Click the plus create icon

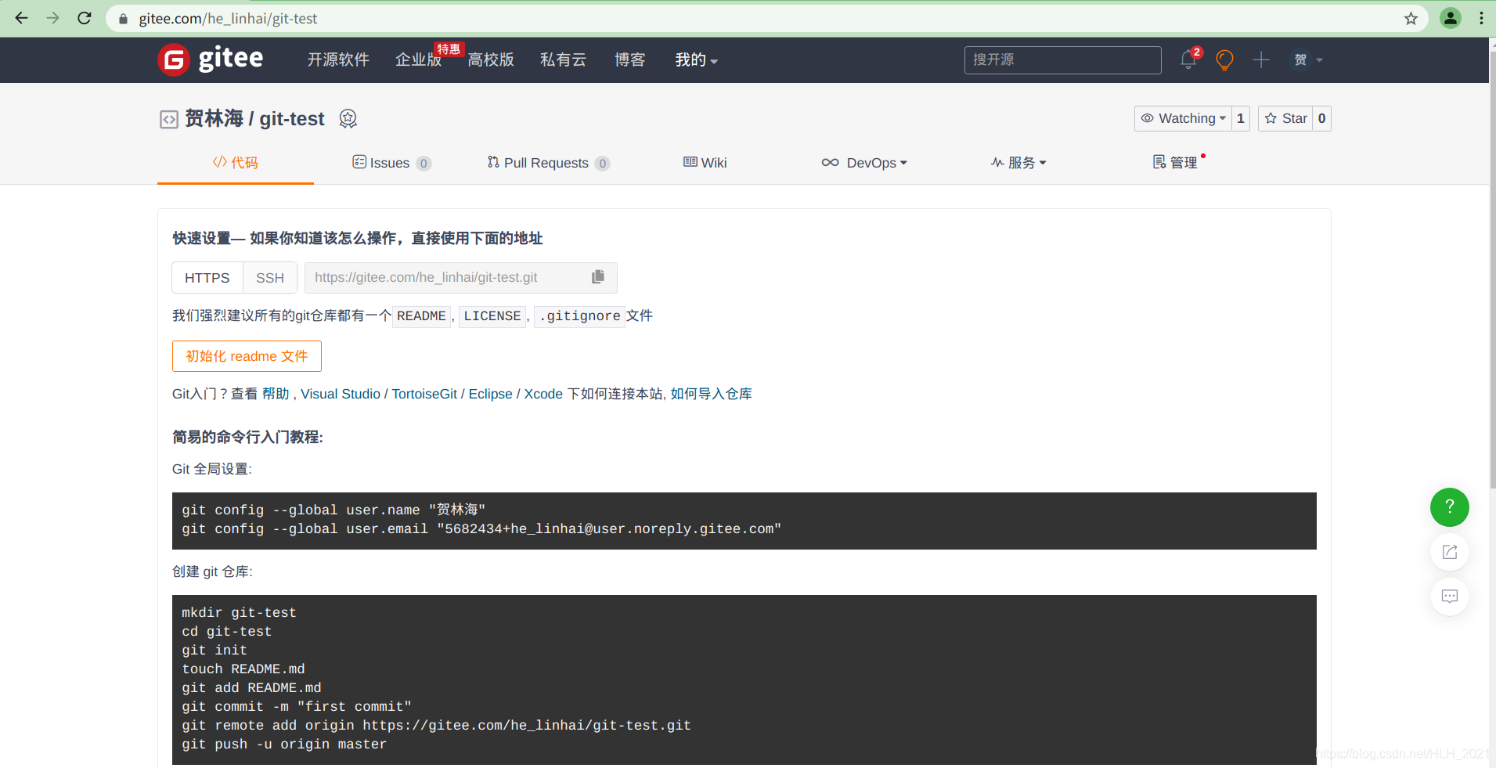[x=1261, y=59]
